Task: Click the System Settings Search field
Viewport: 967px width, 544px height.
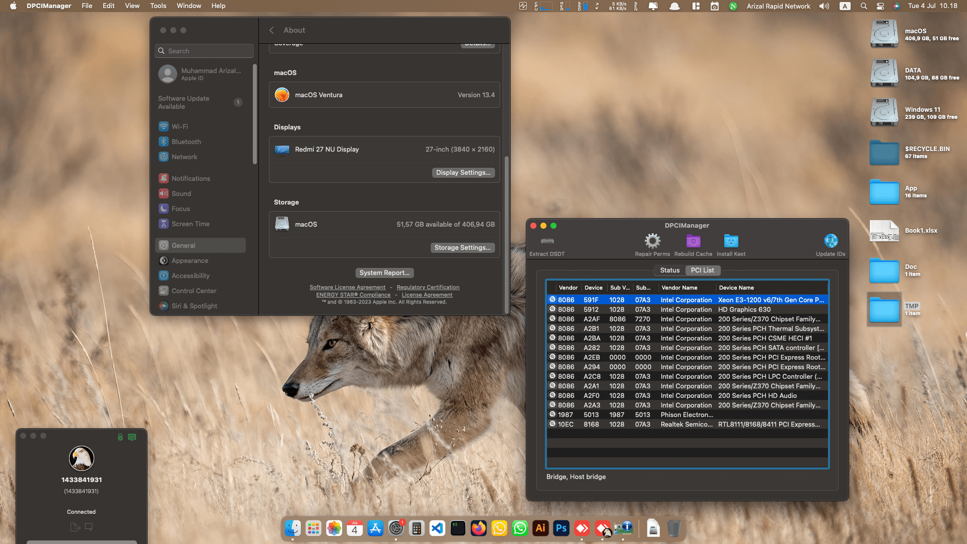Action: pos(204,51)
